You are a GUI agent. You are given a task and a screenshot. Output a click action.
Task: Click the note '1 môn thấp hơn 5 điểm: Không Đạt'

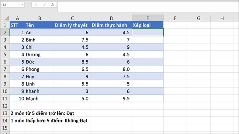[x=49, y=121]
